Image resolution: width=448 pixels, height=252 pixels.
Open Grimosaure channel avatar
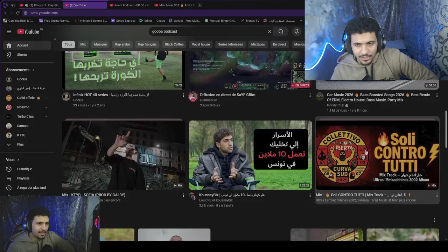click(x=193, y=97)
